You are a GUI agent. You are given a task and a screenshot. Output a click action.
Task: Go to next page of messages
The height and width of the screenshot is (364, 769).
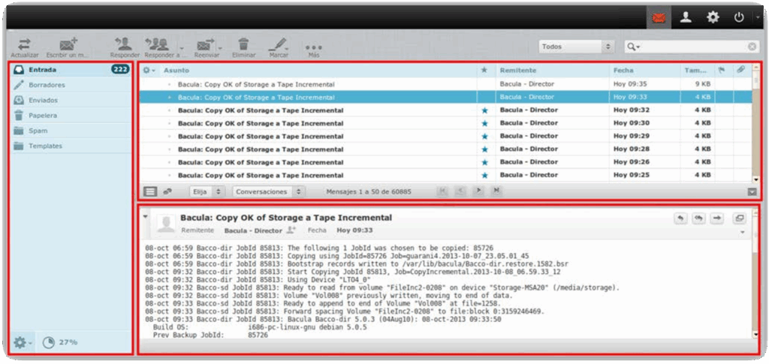tap(478, 191)
